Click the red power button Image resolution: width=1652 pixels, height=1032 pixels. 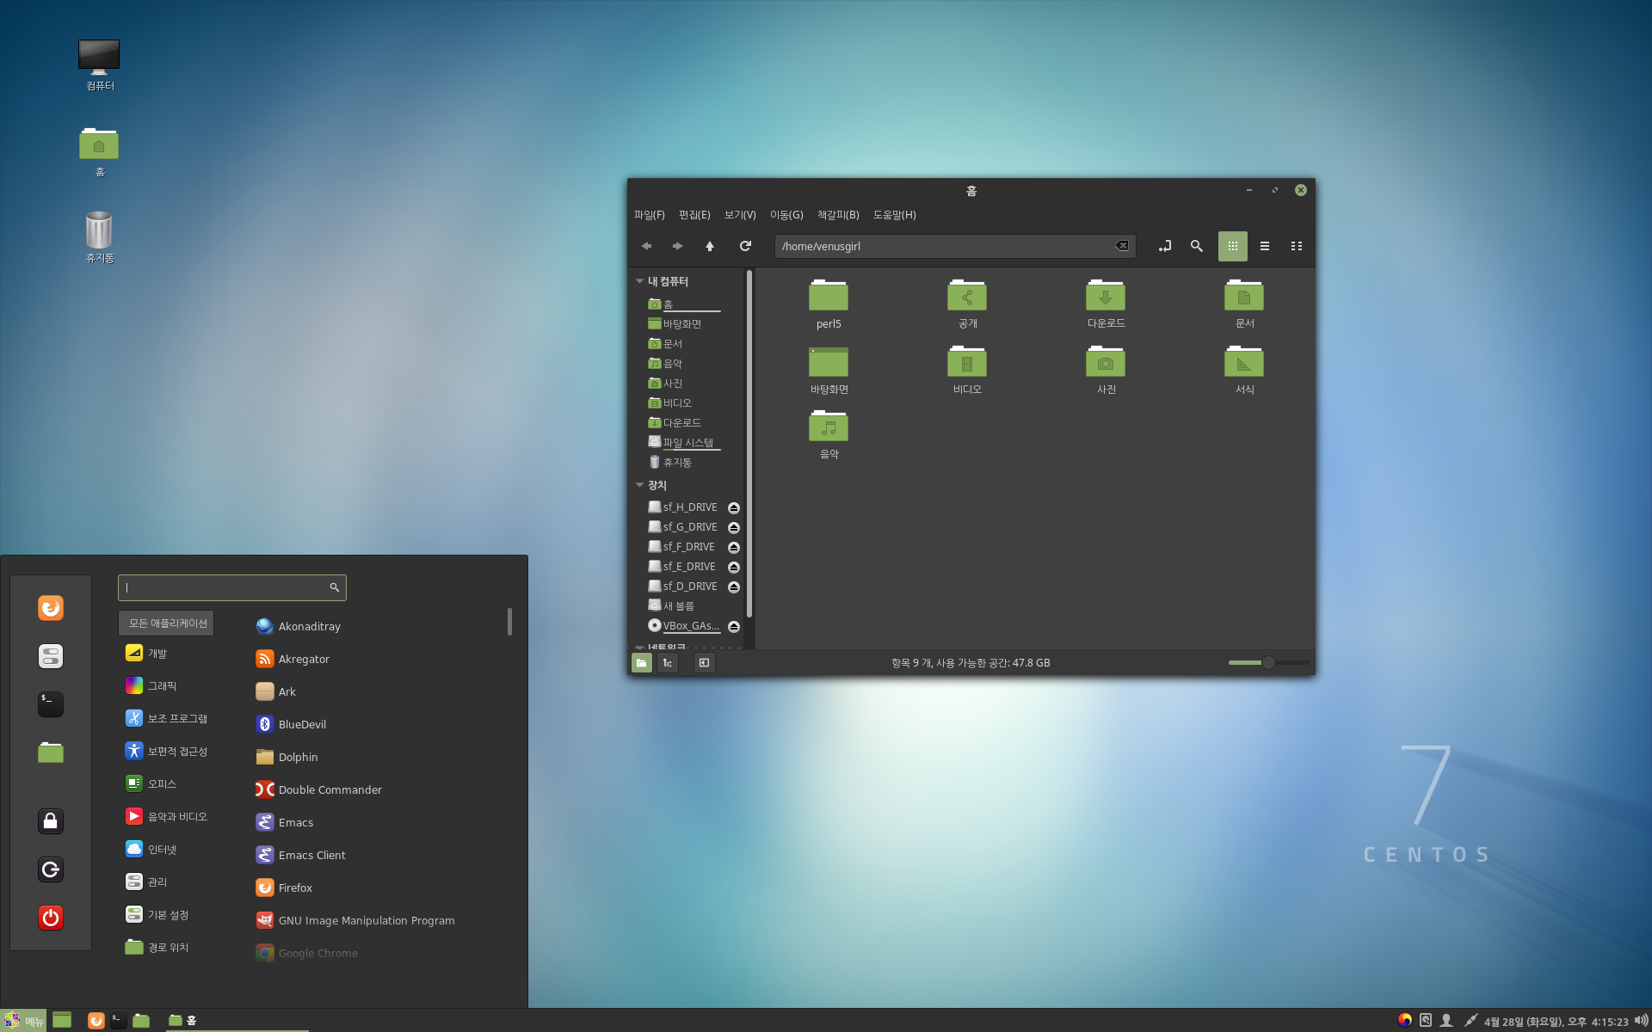pyautogui.click(x=51, y=918)
